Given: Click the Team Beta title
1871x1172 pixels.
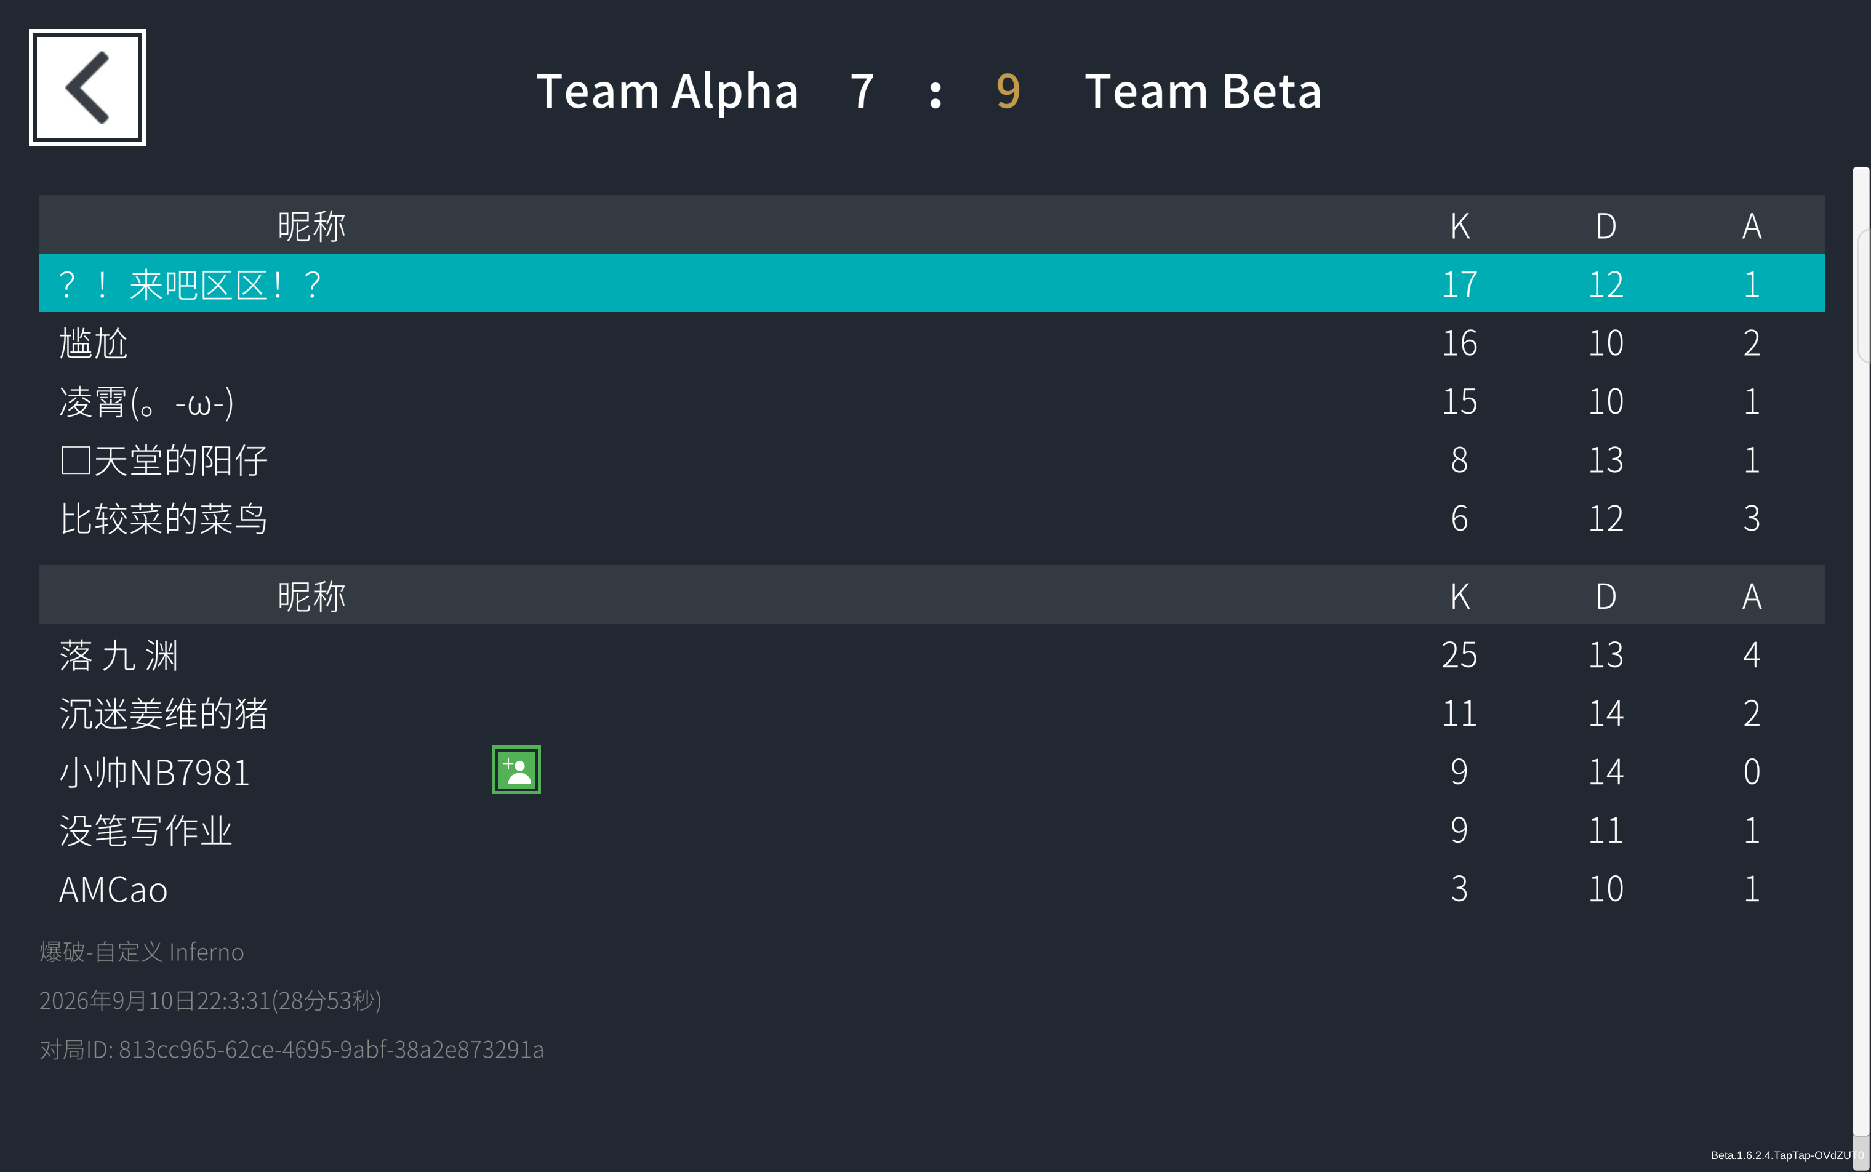Looking at the screenshot, I should click(x=1203, y=90).
